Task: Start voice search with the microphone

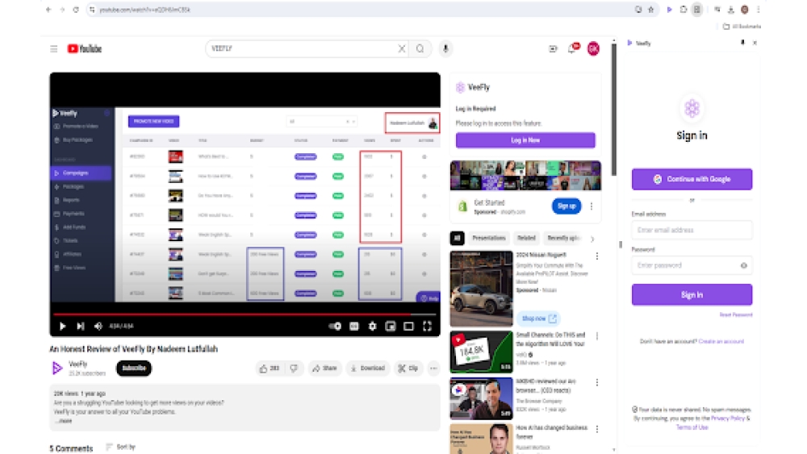Action: pos(445,48)
